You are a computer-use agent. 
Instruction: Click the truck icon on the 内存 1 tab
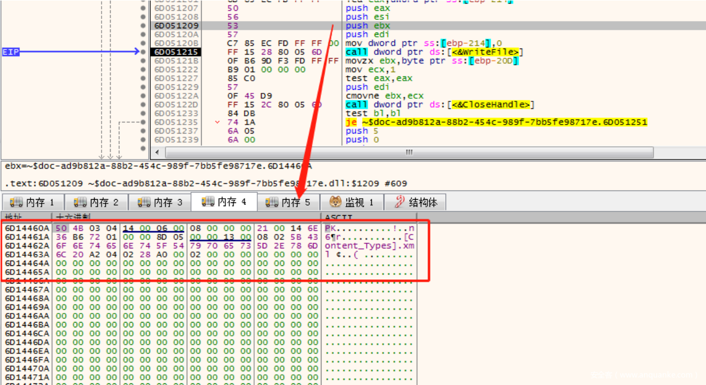(x=17, y=202)
